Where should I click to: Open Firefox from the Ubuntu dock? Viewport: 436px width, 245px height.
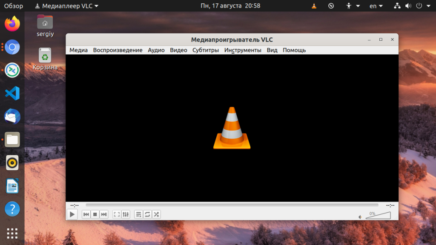pyautogui.click(x=11, y=23)
